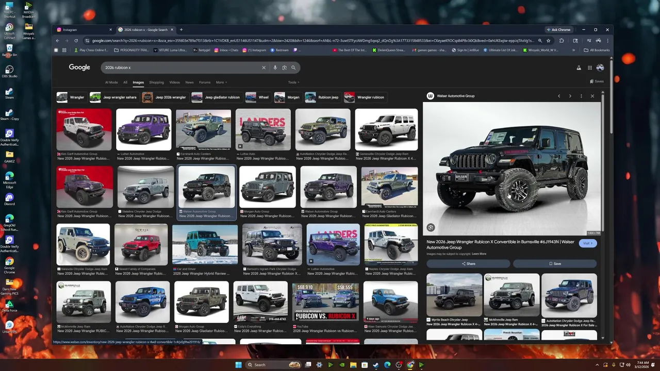Screen dimensions: 660x371
Task: Bookmark this page with star icon
Action: [x=548, y=41]
